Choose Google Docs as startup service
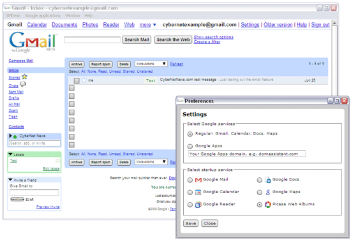Screen dimensions: 351x241 (x=260, y=180)
